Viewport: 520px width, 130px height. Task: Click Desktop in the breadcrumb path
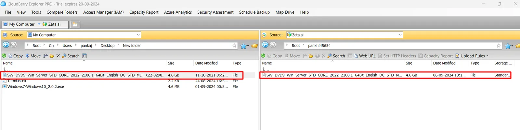click(108, 45)
